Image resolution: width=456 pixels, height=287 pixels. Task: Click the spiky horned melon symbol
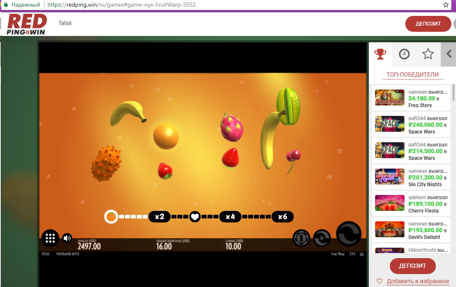click(x=106, y=164)
